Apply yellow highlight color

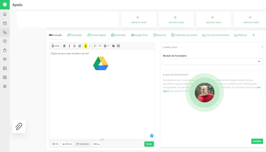pos(86,46)
